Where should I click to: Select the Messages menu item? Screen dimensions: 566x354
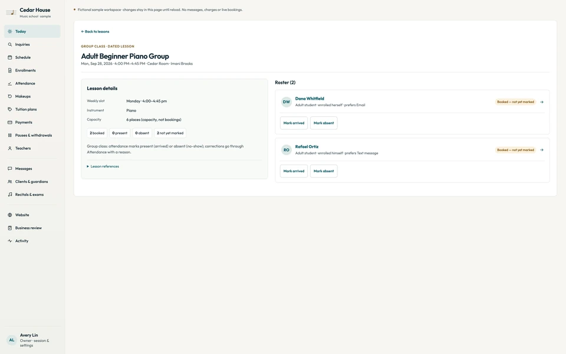pos(32,169)
